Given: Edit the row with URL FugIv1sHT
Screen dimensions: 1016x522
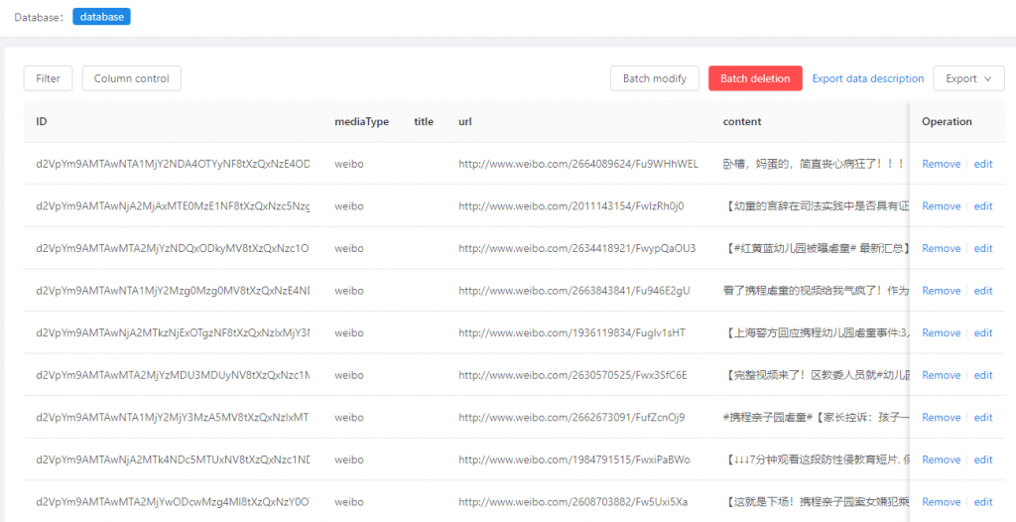Looking at the screenshot, I should (x=982, y=332).
